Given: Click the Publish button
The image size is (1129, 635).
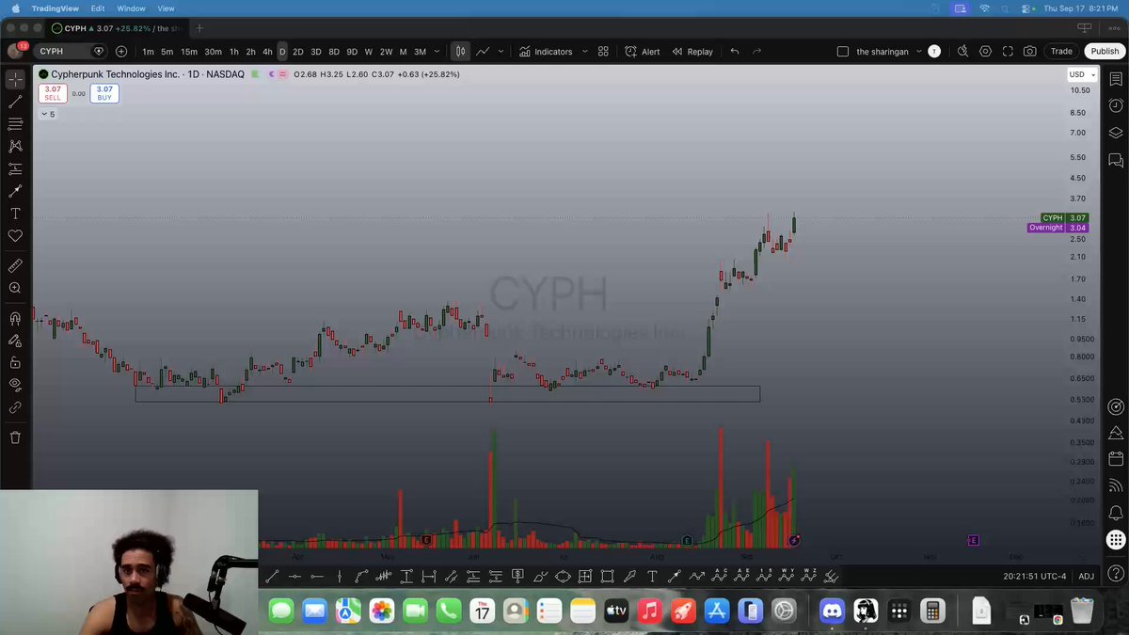Looking at the screenshot, I should point(1105,52).
